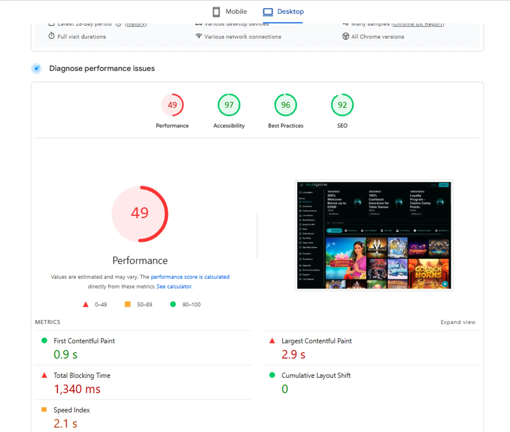Click red triangle beside Total Blocking Time
The image size is (510, 432).
tap(44, 375)
